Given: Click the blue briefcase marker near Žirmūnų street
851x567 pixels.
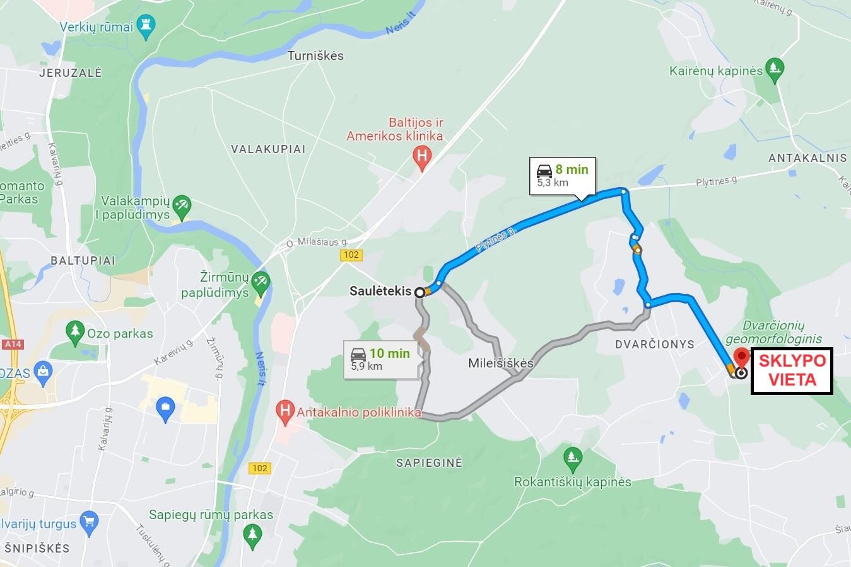Looking at the screenshot, I should coord(165,410).
